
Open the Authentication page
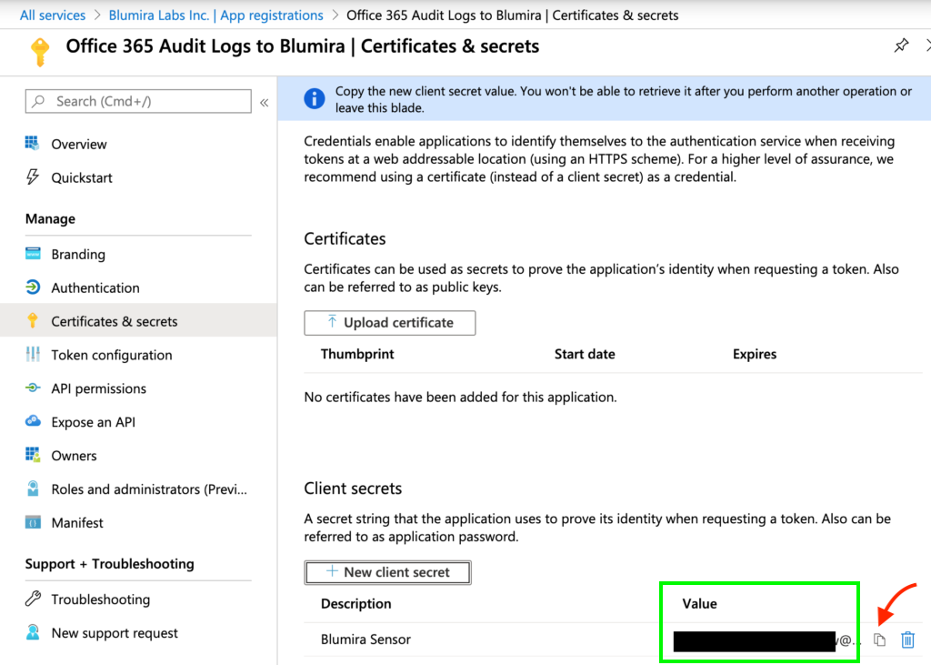[x=95, y=287]
